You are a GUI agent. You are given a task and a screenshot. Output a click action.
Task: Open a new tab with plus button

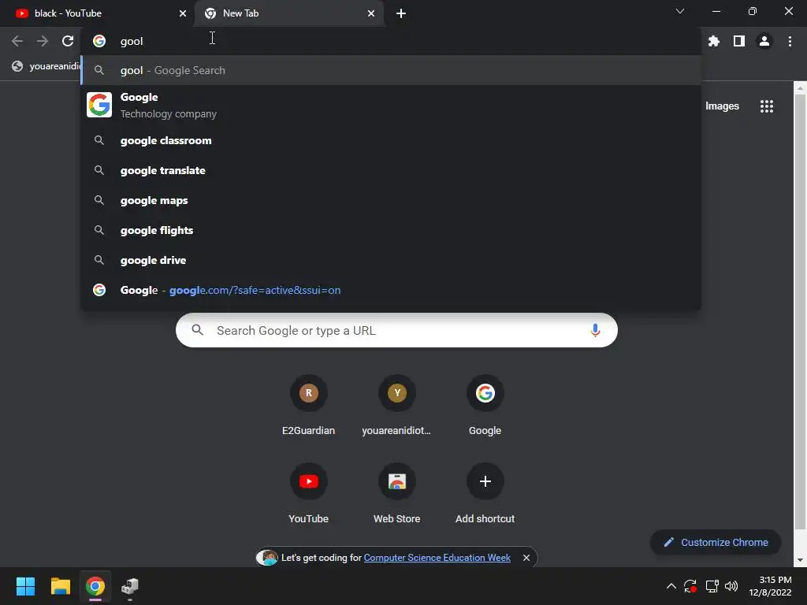point(401,13)
